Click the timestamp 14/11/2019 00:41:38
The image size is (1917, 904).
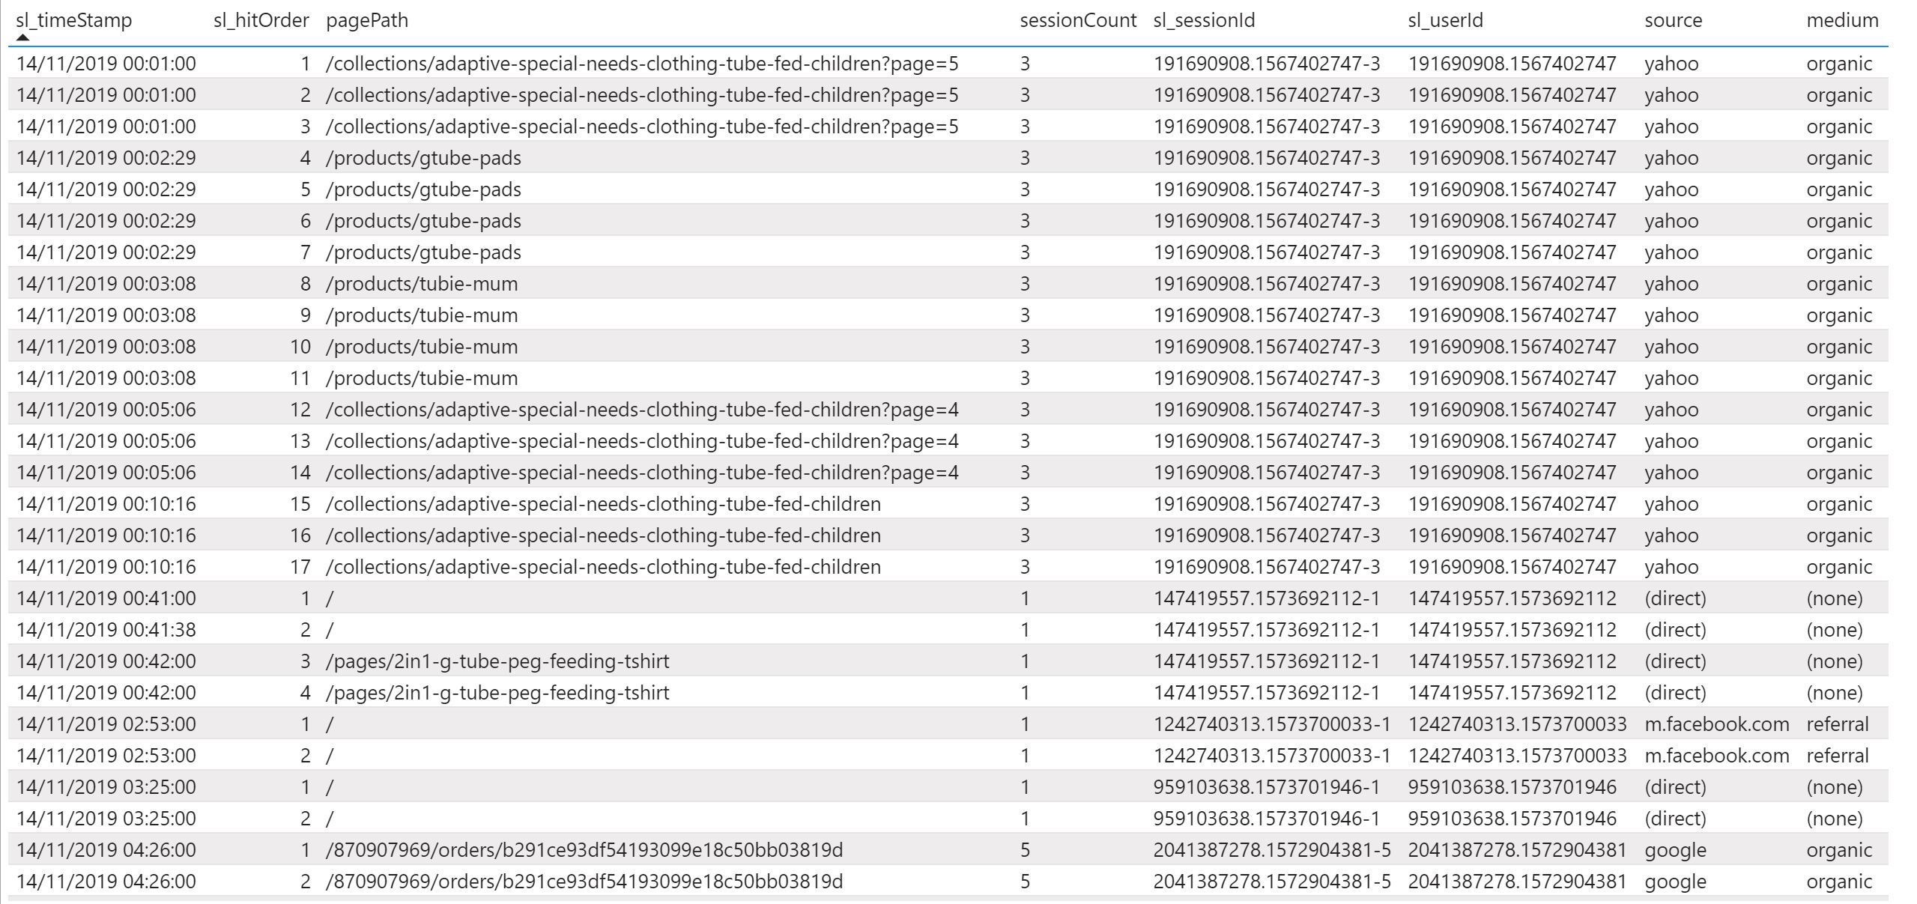(x=106, y=630)
